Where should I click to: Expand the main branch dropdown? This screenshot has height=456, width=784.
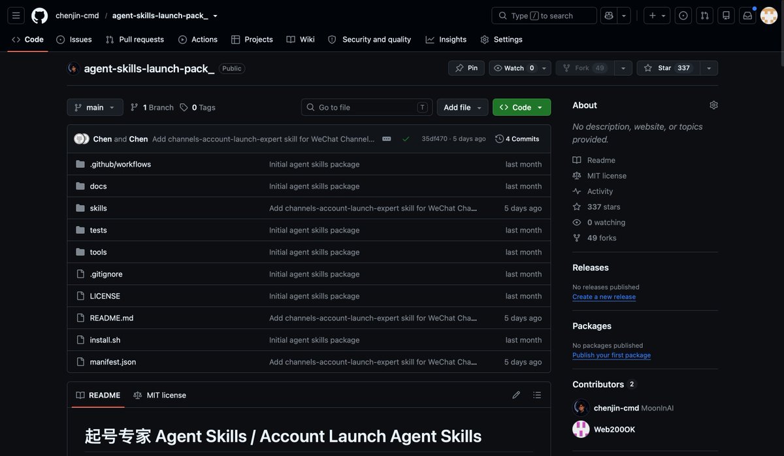pos(95,107)
